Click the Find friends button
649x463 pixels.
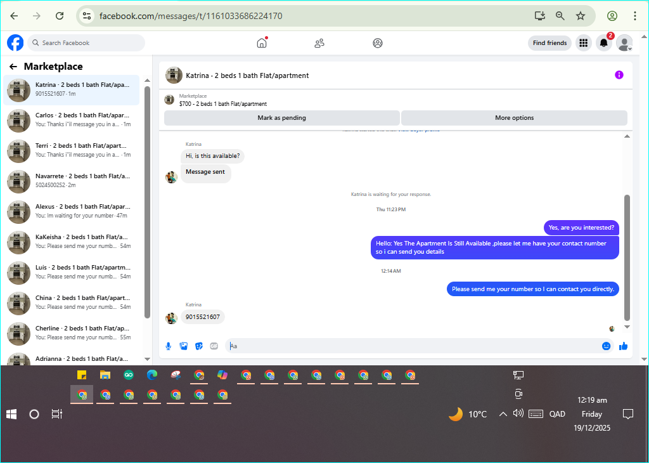pos(549,42)
